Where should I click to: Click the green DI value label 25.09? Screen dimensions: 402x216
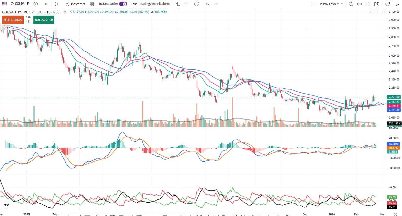392,197
